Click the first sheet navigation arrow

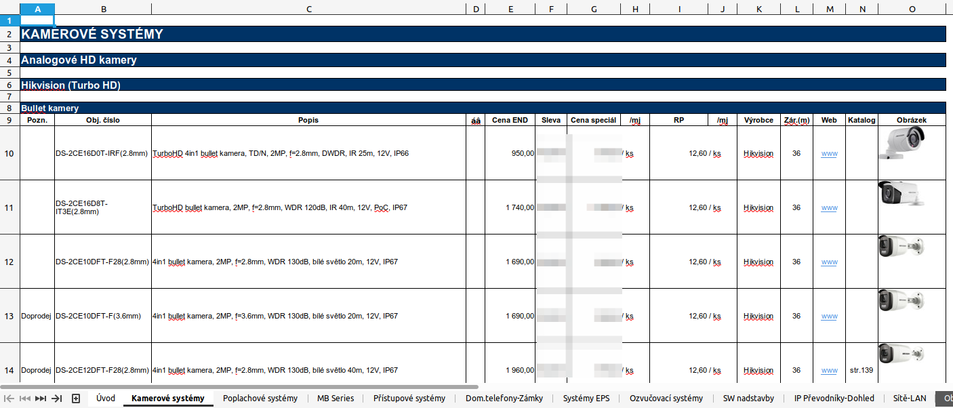point(9,399)
